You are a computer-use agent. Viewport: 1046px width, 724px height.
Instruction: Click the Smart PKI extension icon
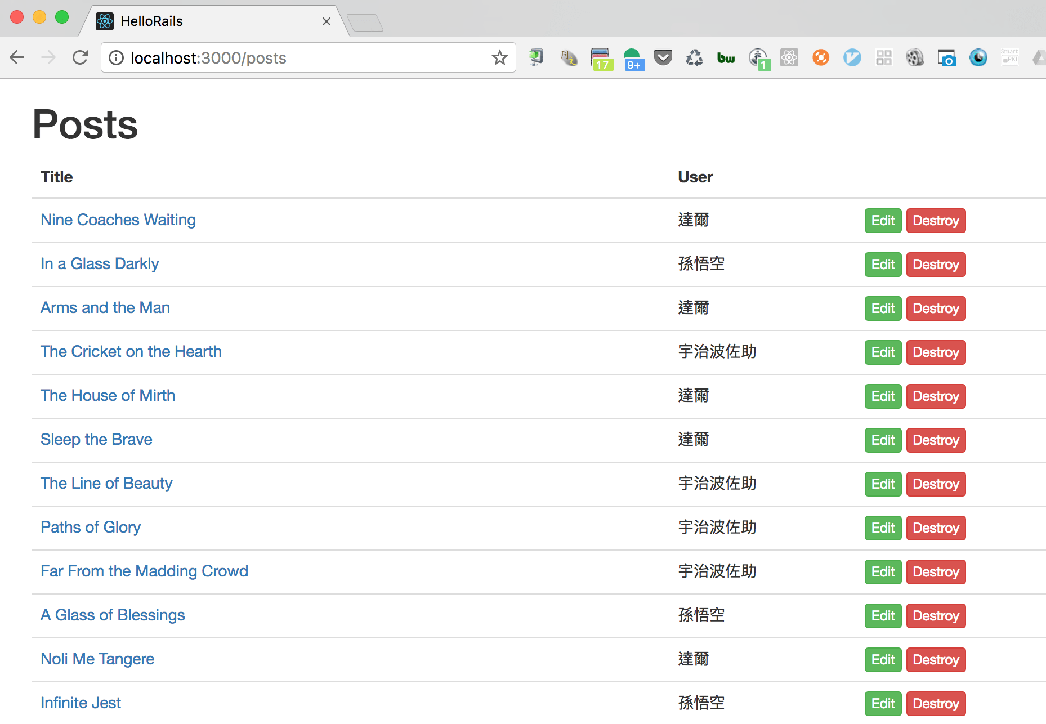click(x=1009, y=57)
